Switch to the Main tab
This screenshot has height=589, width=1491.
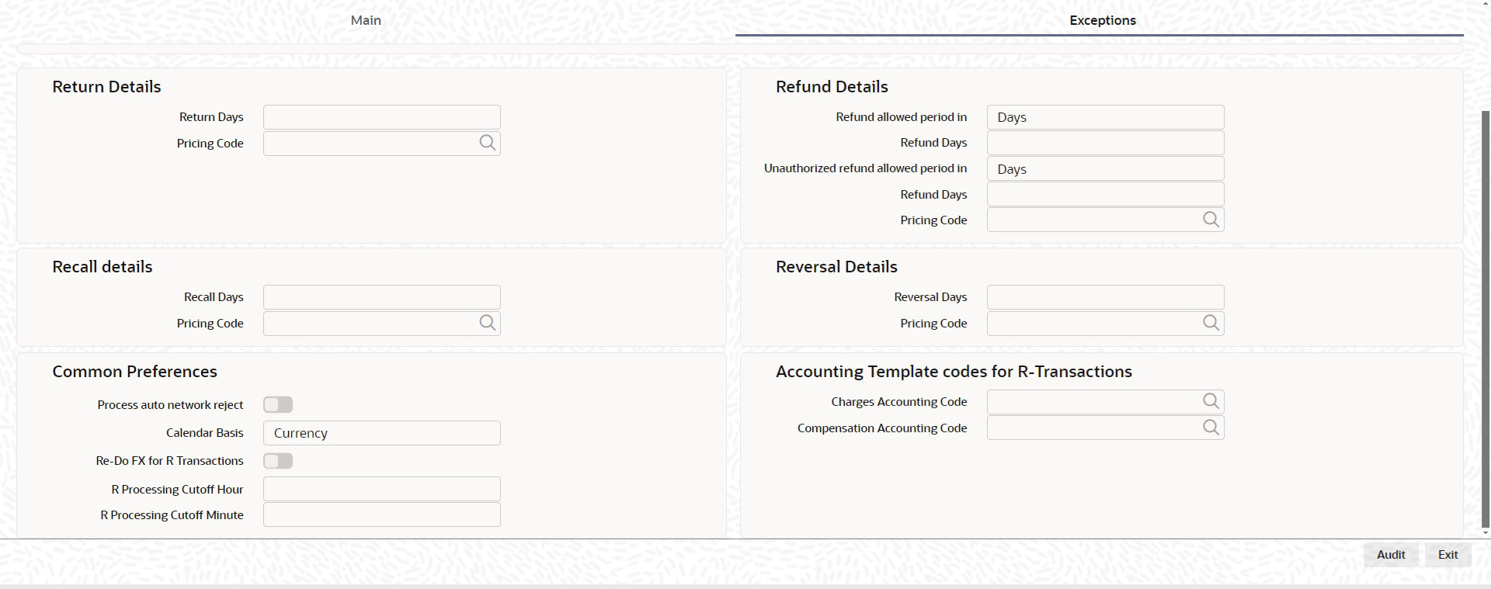(366, 20)
